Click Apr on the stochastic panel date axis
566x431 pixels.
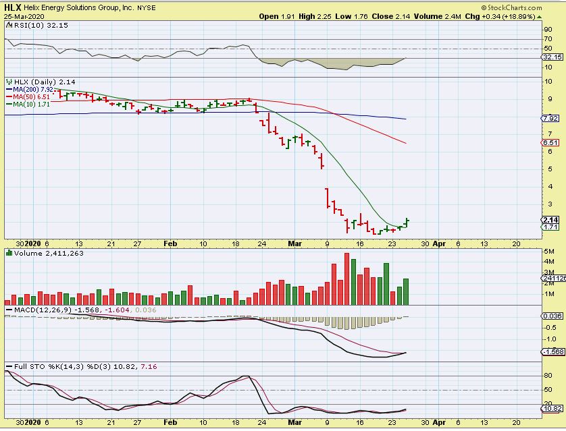pos(439,422)
